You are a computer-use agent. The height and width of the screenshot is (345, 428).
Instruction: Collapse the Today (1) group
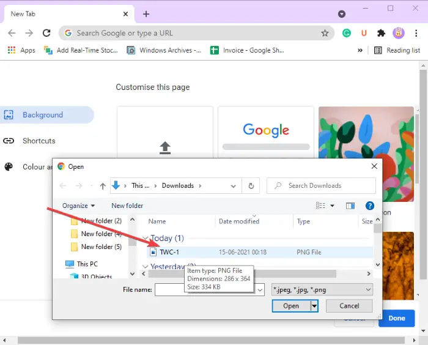coord(146,238)
